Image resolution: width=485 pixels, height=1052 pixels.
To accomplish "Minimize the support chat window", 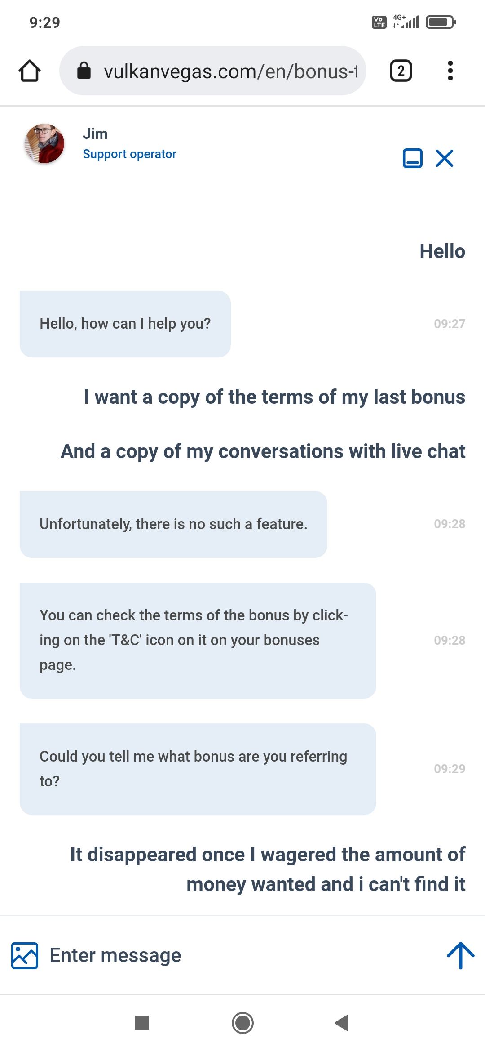I will tap(412, 158).
